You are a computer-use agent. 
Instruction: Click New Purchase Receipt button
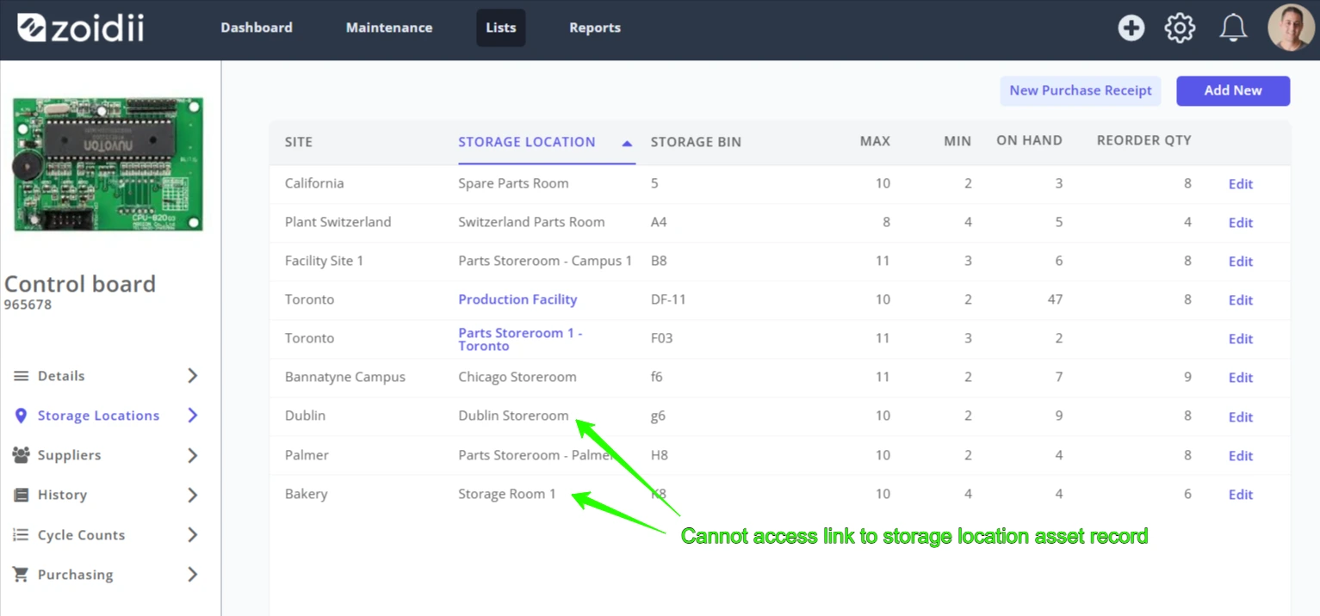click(1081, 90)
